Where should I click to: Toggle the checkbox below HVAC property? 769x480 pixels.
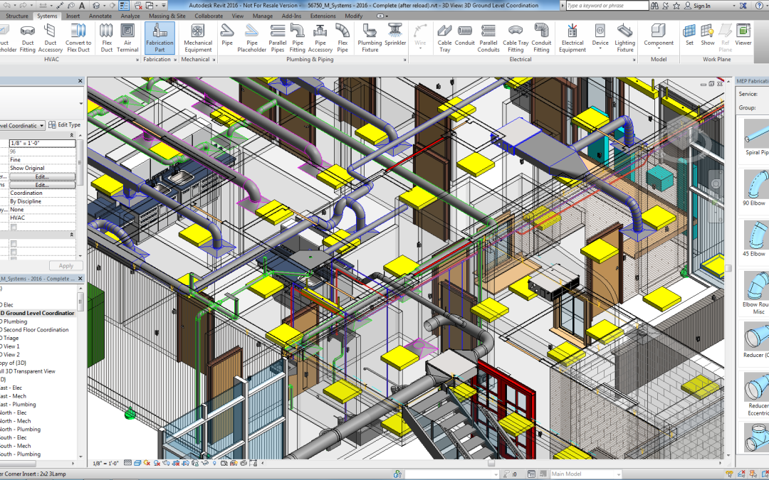(x=14, y=227)
